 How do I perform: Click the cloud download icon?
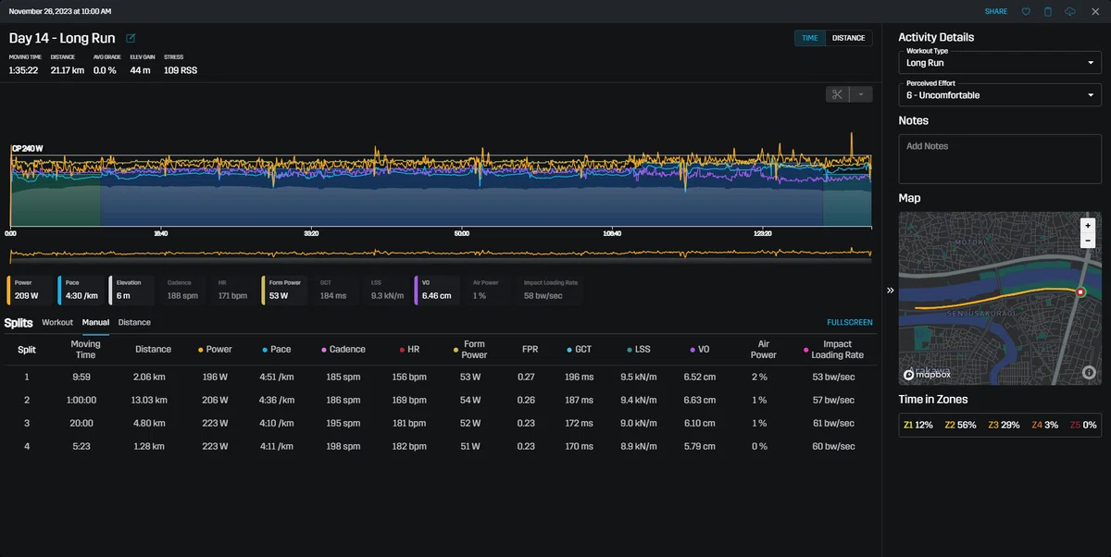tap(1071, 12)
